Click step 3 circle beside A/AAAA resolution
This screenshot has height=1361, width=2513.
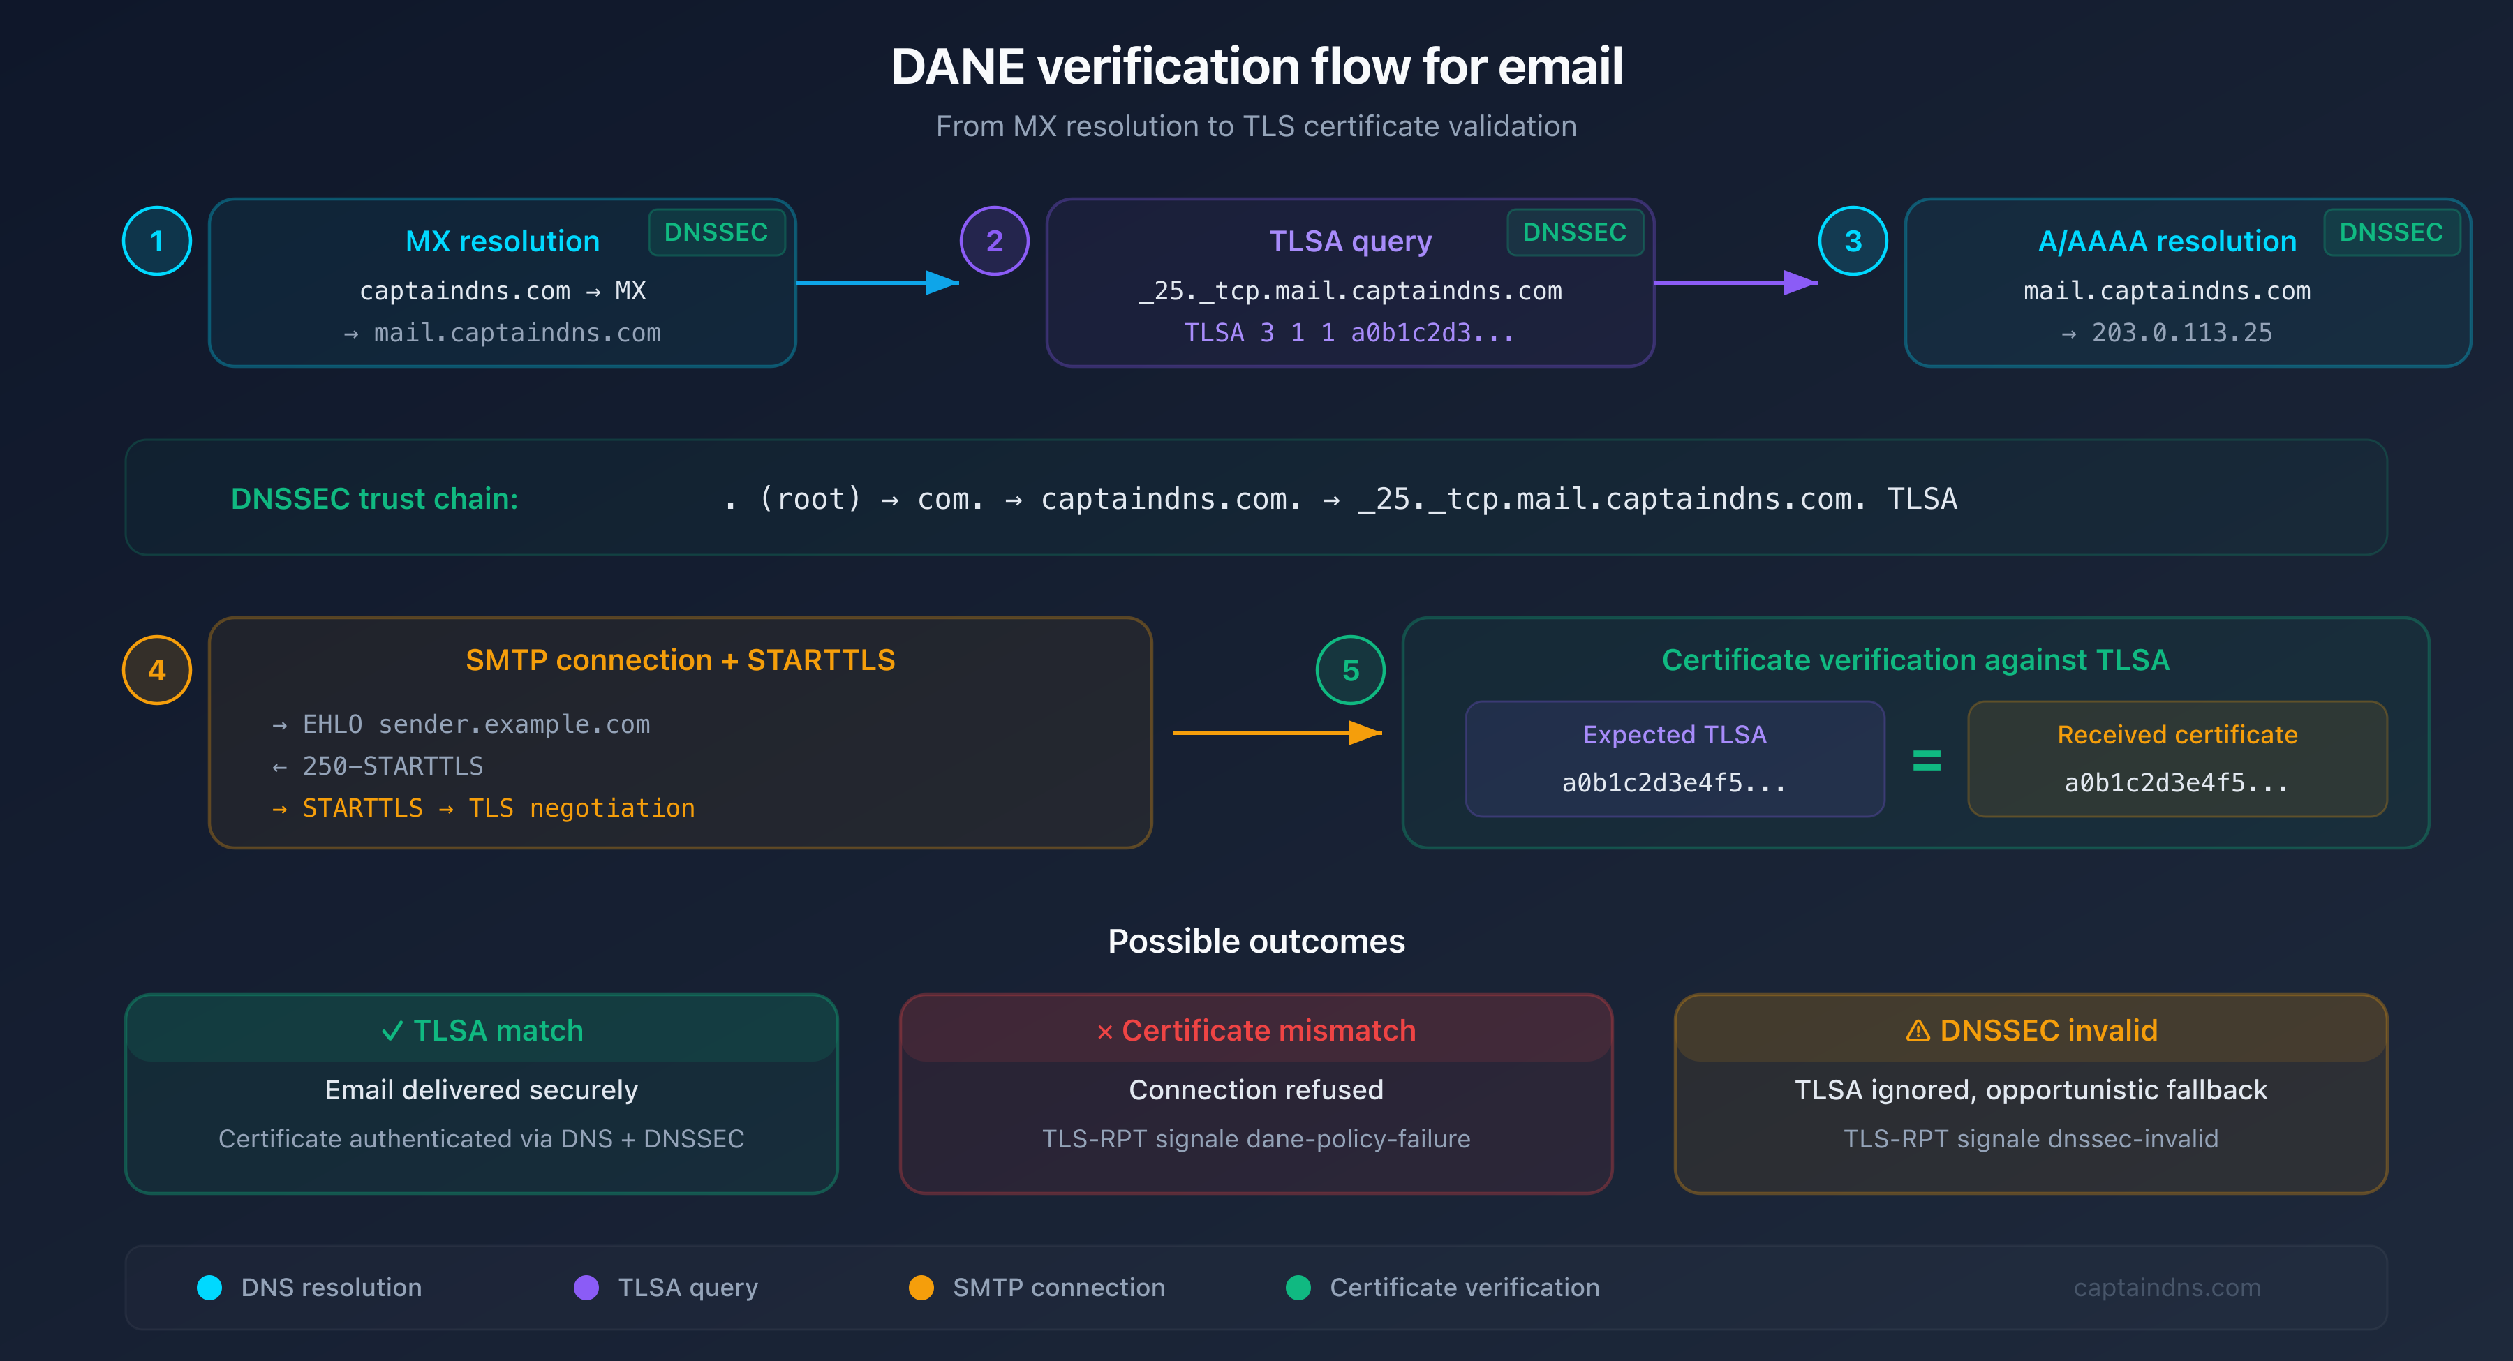1853,241
